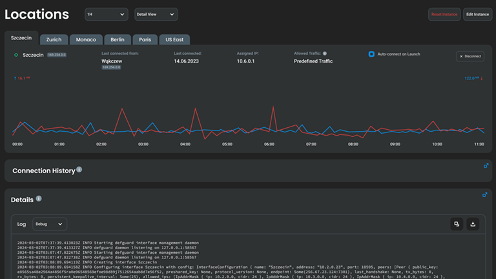The width and height of the screenshot is (496, 279).
Task: Switch to the Monaco tab
Action: (x=86, y=39)
